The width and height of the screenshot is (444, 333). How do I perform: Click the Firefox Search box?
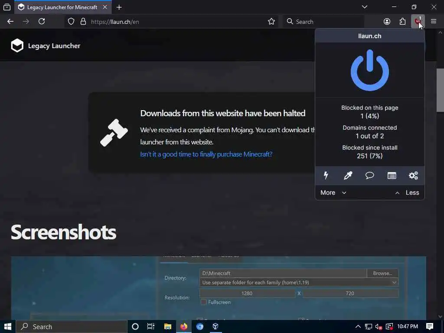click(323, 22)
